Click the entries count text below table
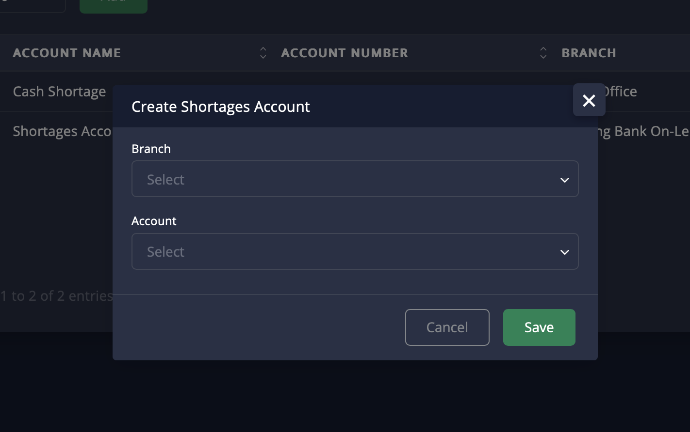This screenshot has height=432, width=690. [56, 296]
